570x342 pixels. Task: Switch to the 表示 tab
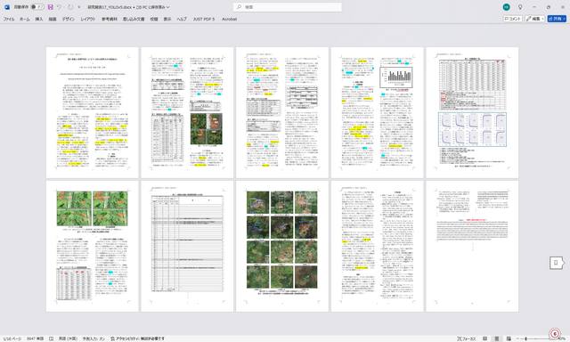click(167, 19)
